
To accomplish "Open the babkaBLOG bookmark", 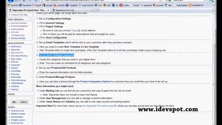I will (196, 6).
